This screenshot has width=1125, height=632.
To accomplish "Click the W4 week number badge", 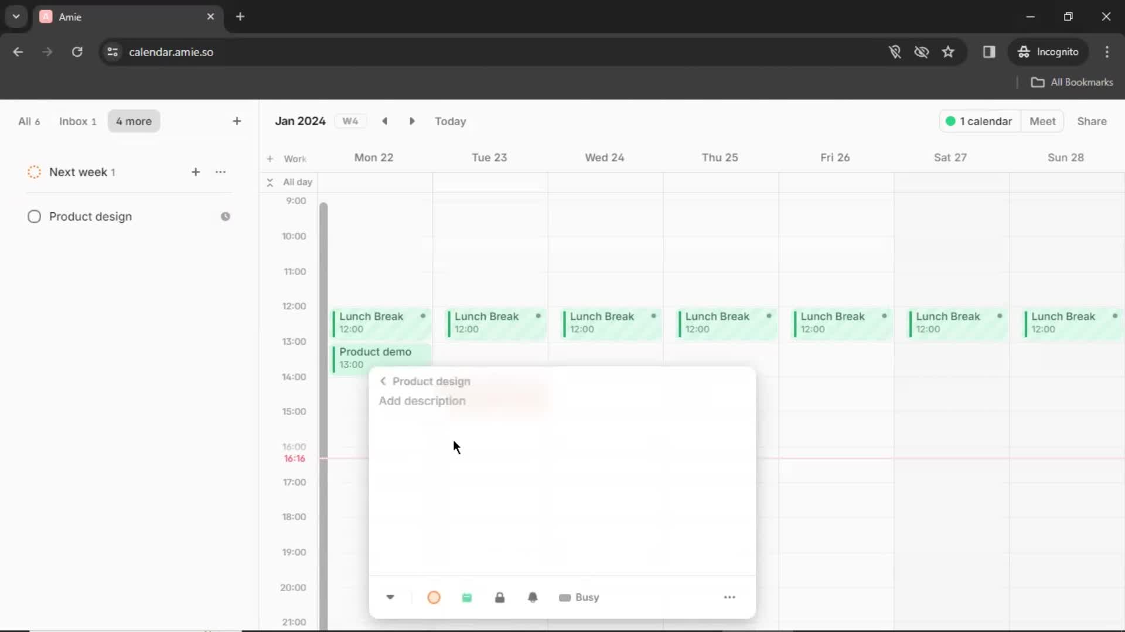I will (x=350, y=121).
